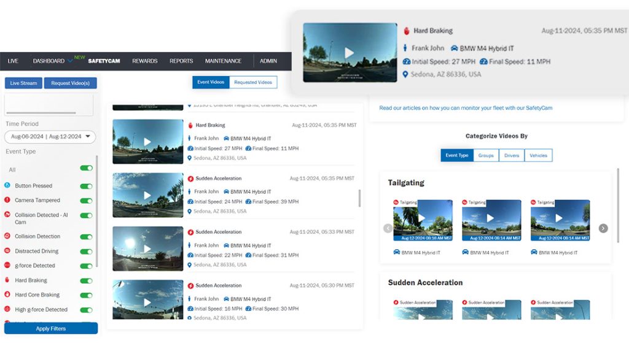Click the event list vertical scrollbar

point(359,198)
